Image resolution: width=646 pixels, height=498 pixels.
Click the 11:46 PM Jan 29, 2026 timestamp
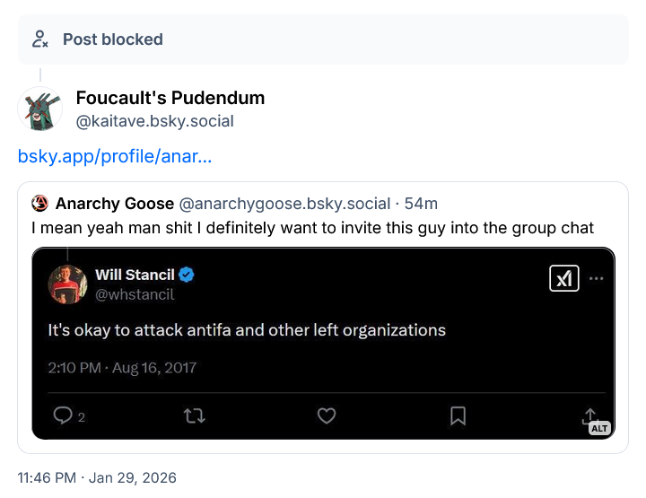pos(97,477)
